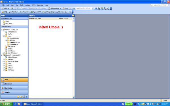Click the CRM toolbar button
The image size is (170, 106).
point(5,12)
